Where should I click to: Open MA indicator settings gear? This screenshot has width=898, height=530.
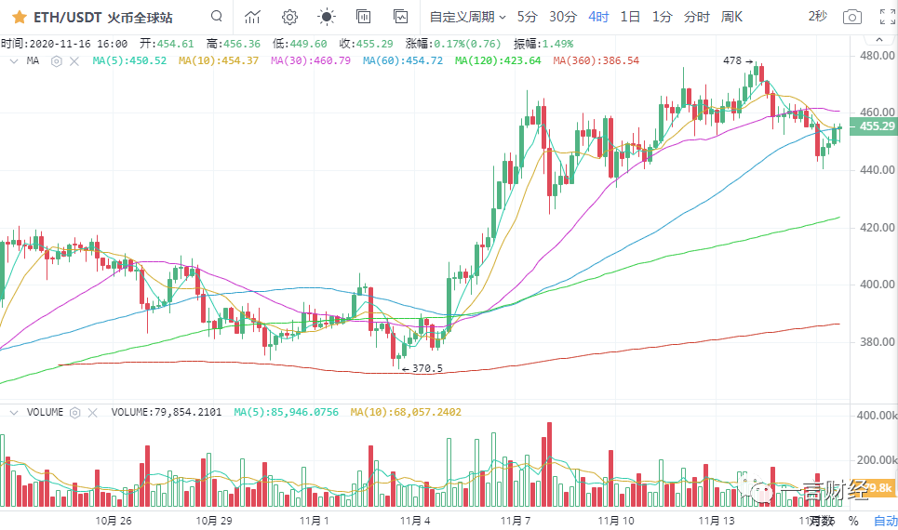(x=57, y=60)
